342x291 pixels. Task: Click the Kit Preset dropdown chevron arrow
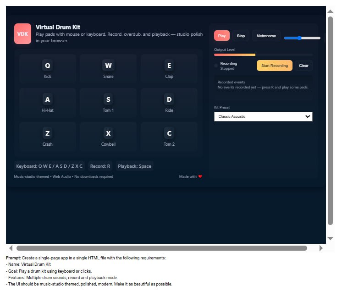pyautogui.click(x=308, y=116)
